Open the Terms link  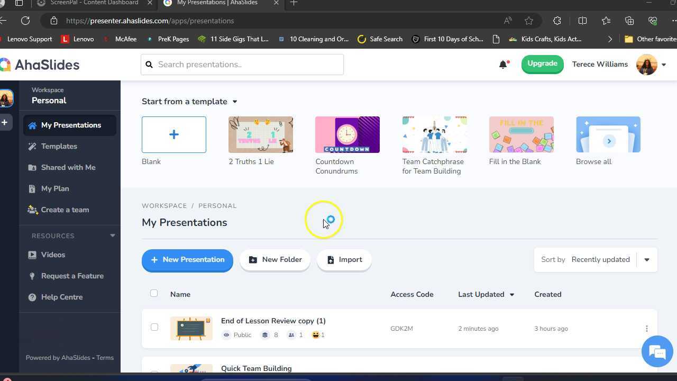tap(105, 358)
